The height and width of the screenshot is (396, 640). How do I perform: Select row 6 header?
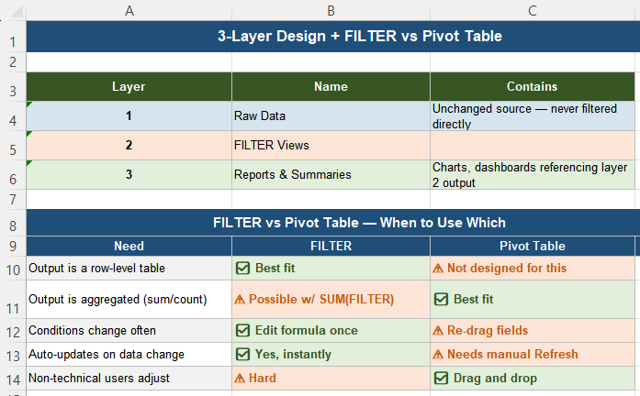(13, 175)
